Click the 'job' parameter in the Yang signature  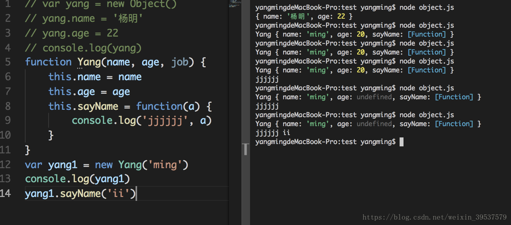[180, 62]
